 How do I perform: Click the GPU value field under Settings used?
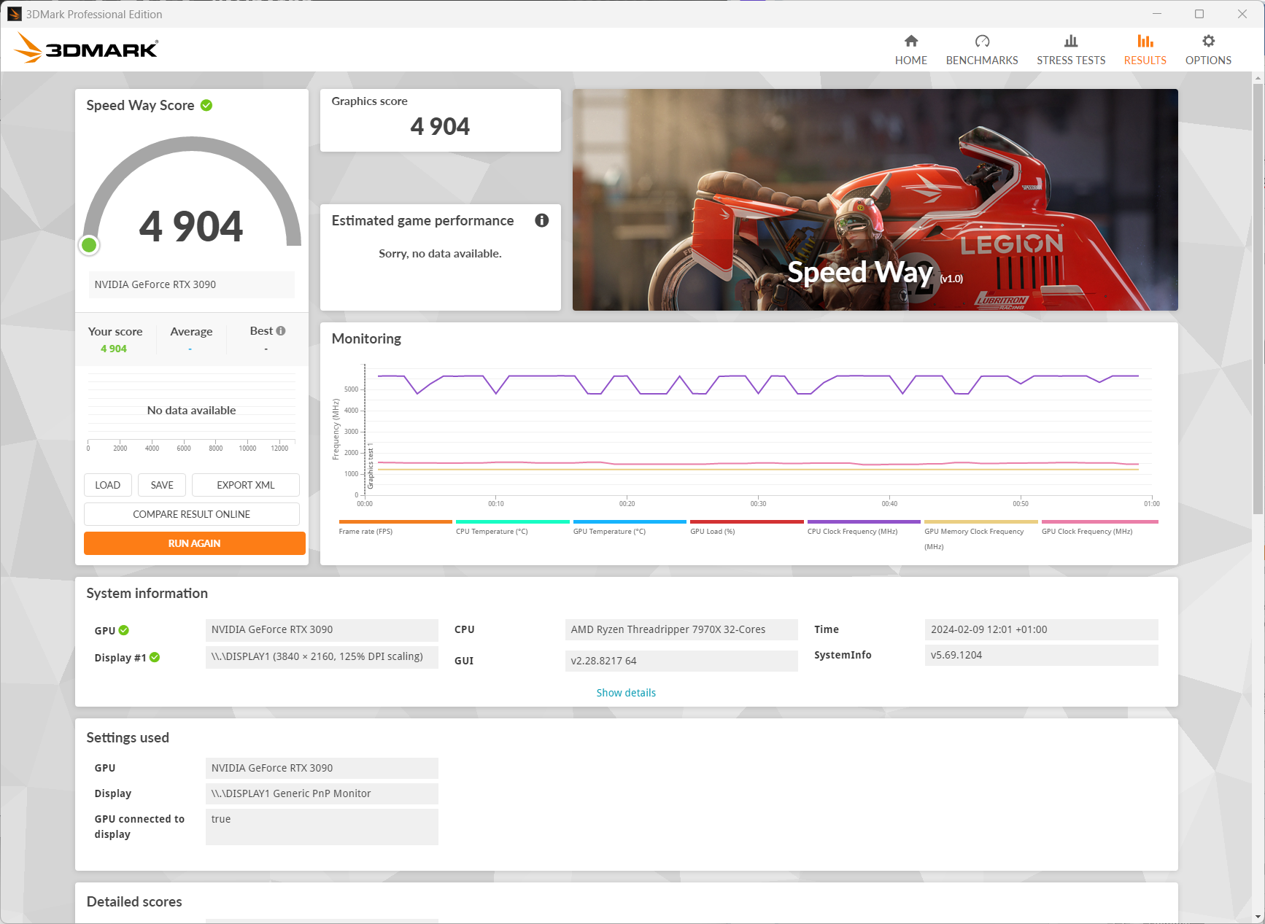322,768
